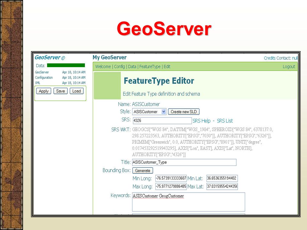Generate the bounding box
Screen dimensions: 307x230
(143, 171)
